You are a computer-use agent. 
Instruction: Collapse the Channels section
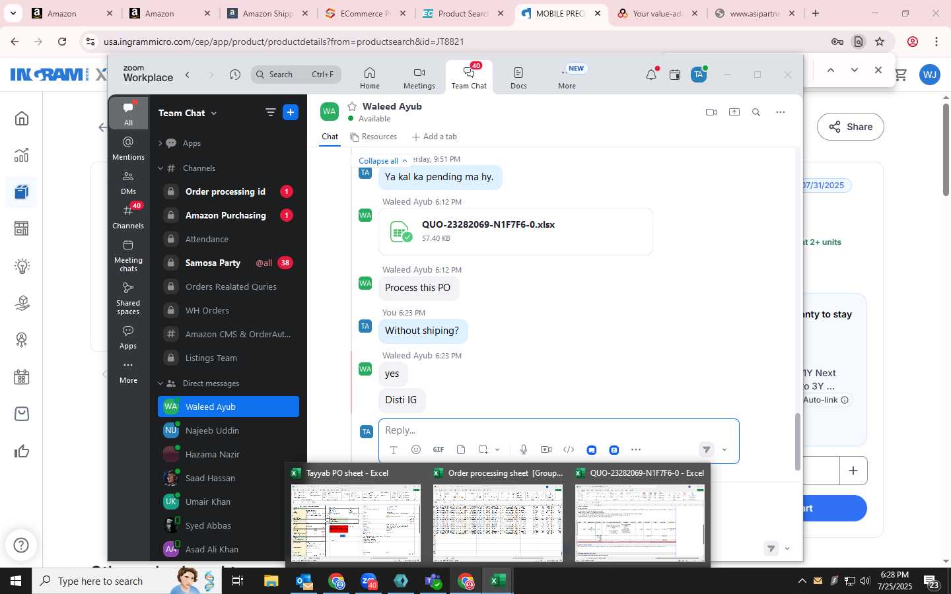click(160, 168)
